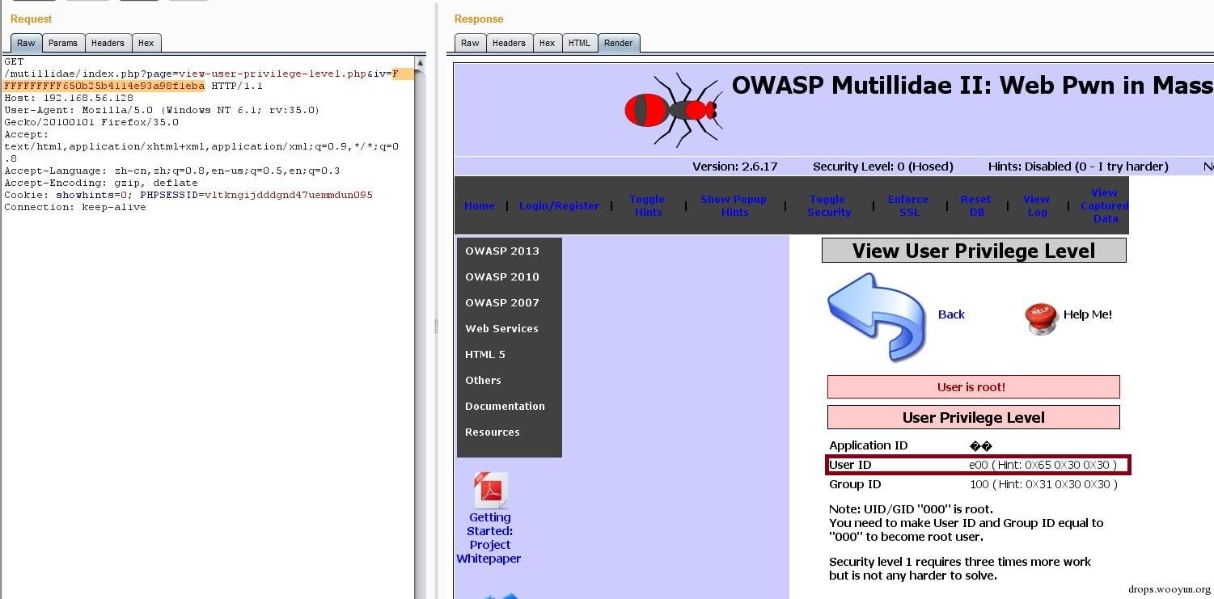This screenshot has width=1214, height=599.
Task: Click the request pane vertical scrollbar
Action: click(x=421, y=323)
